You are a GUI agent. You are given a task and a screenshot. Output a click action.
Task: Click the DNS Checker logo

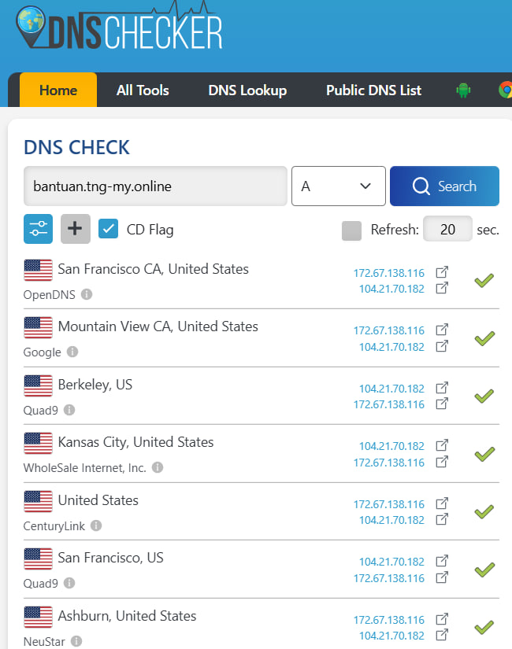(119, 27)
